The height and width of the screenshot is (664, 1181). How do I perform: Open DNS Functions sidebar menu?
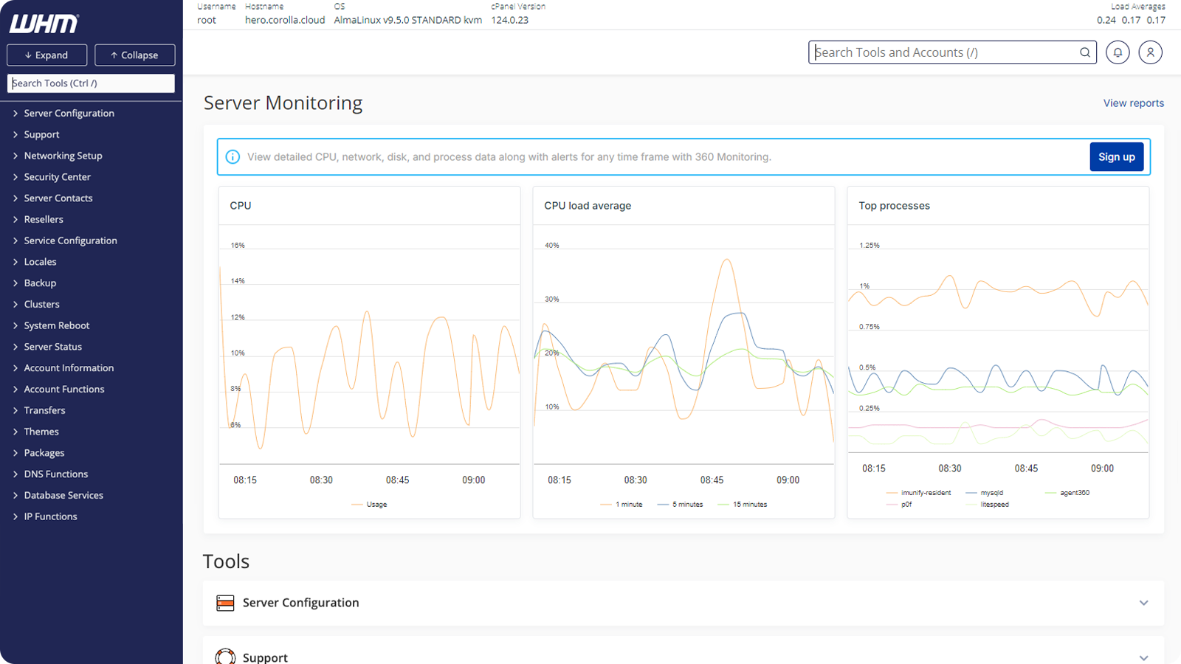pyautogui.click(x=55, y=474)
